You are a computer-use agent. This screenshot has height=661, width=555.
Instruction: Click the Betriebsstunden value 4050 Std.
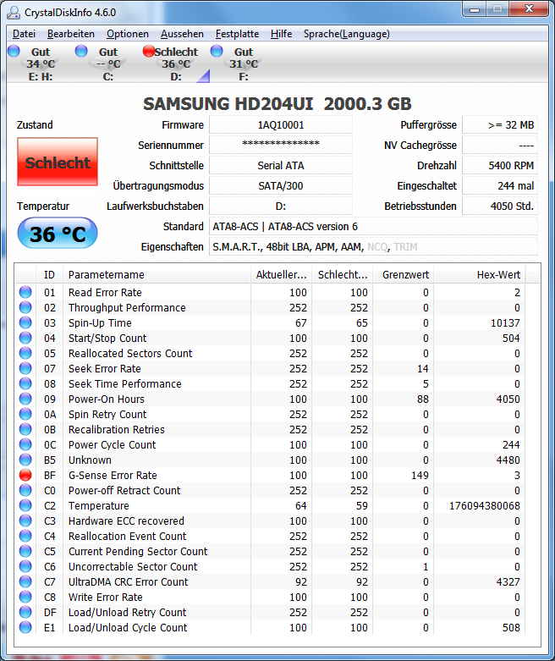point(500,207)
